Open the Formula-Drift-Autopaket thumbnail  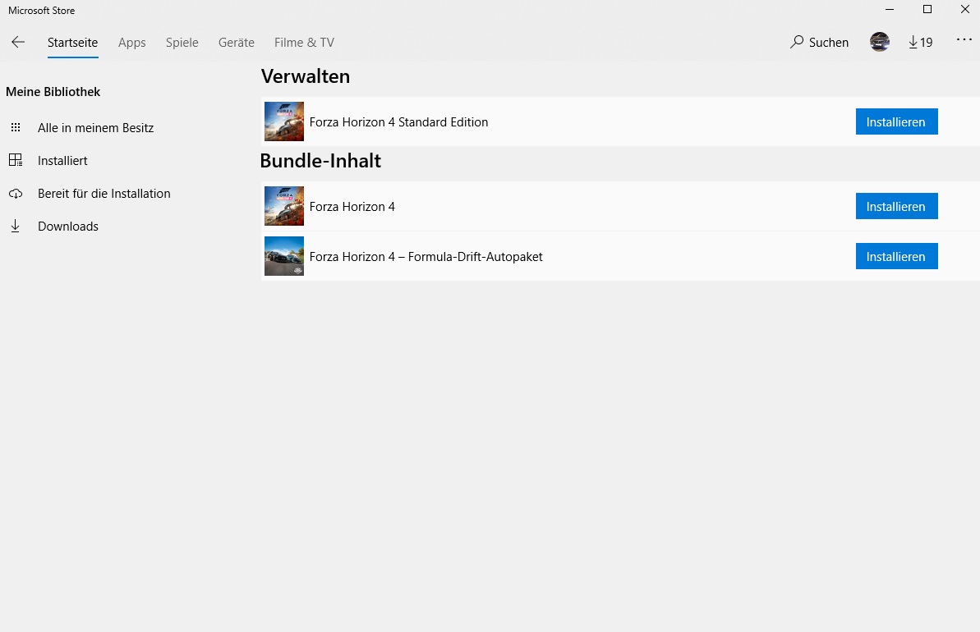click(x=283, y=256)
